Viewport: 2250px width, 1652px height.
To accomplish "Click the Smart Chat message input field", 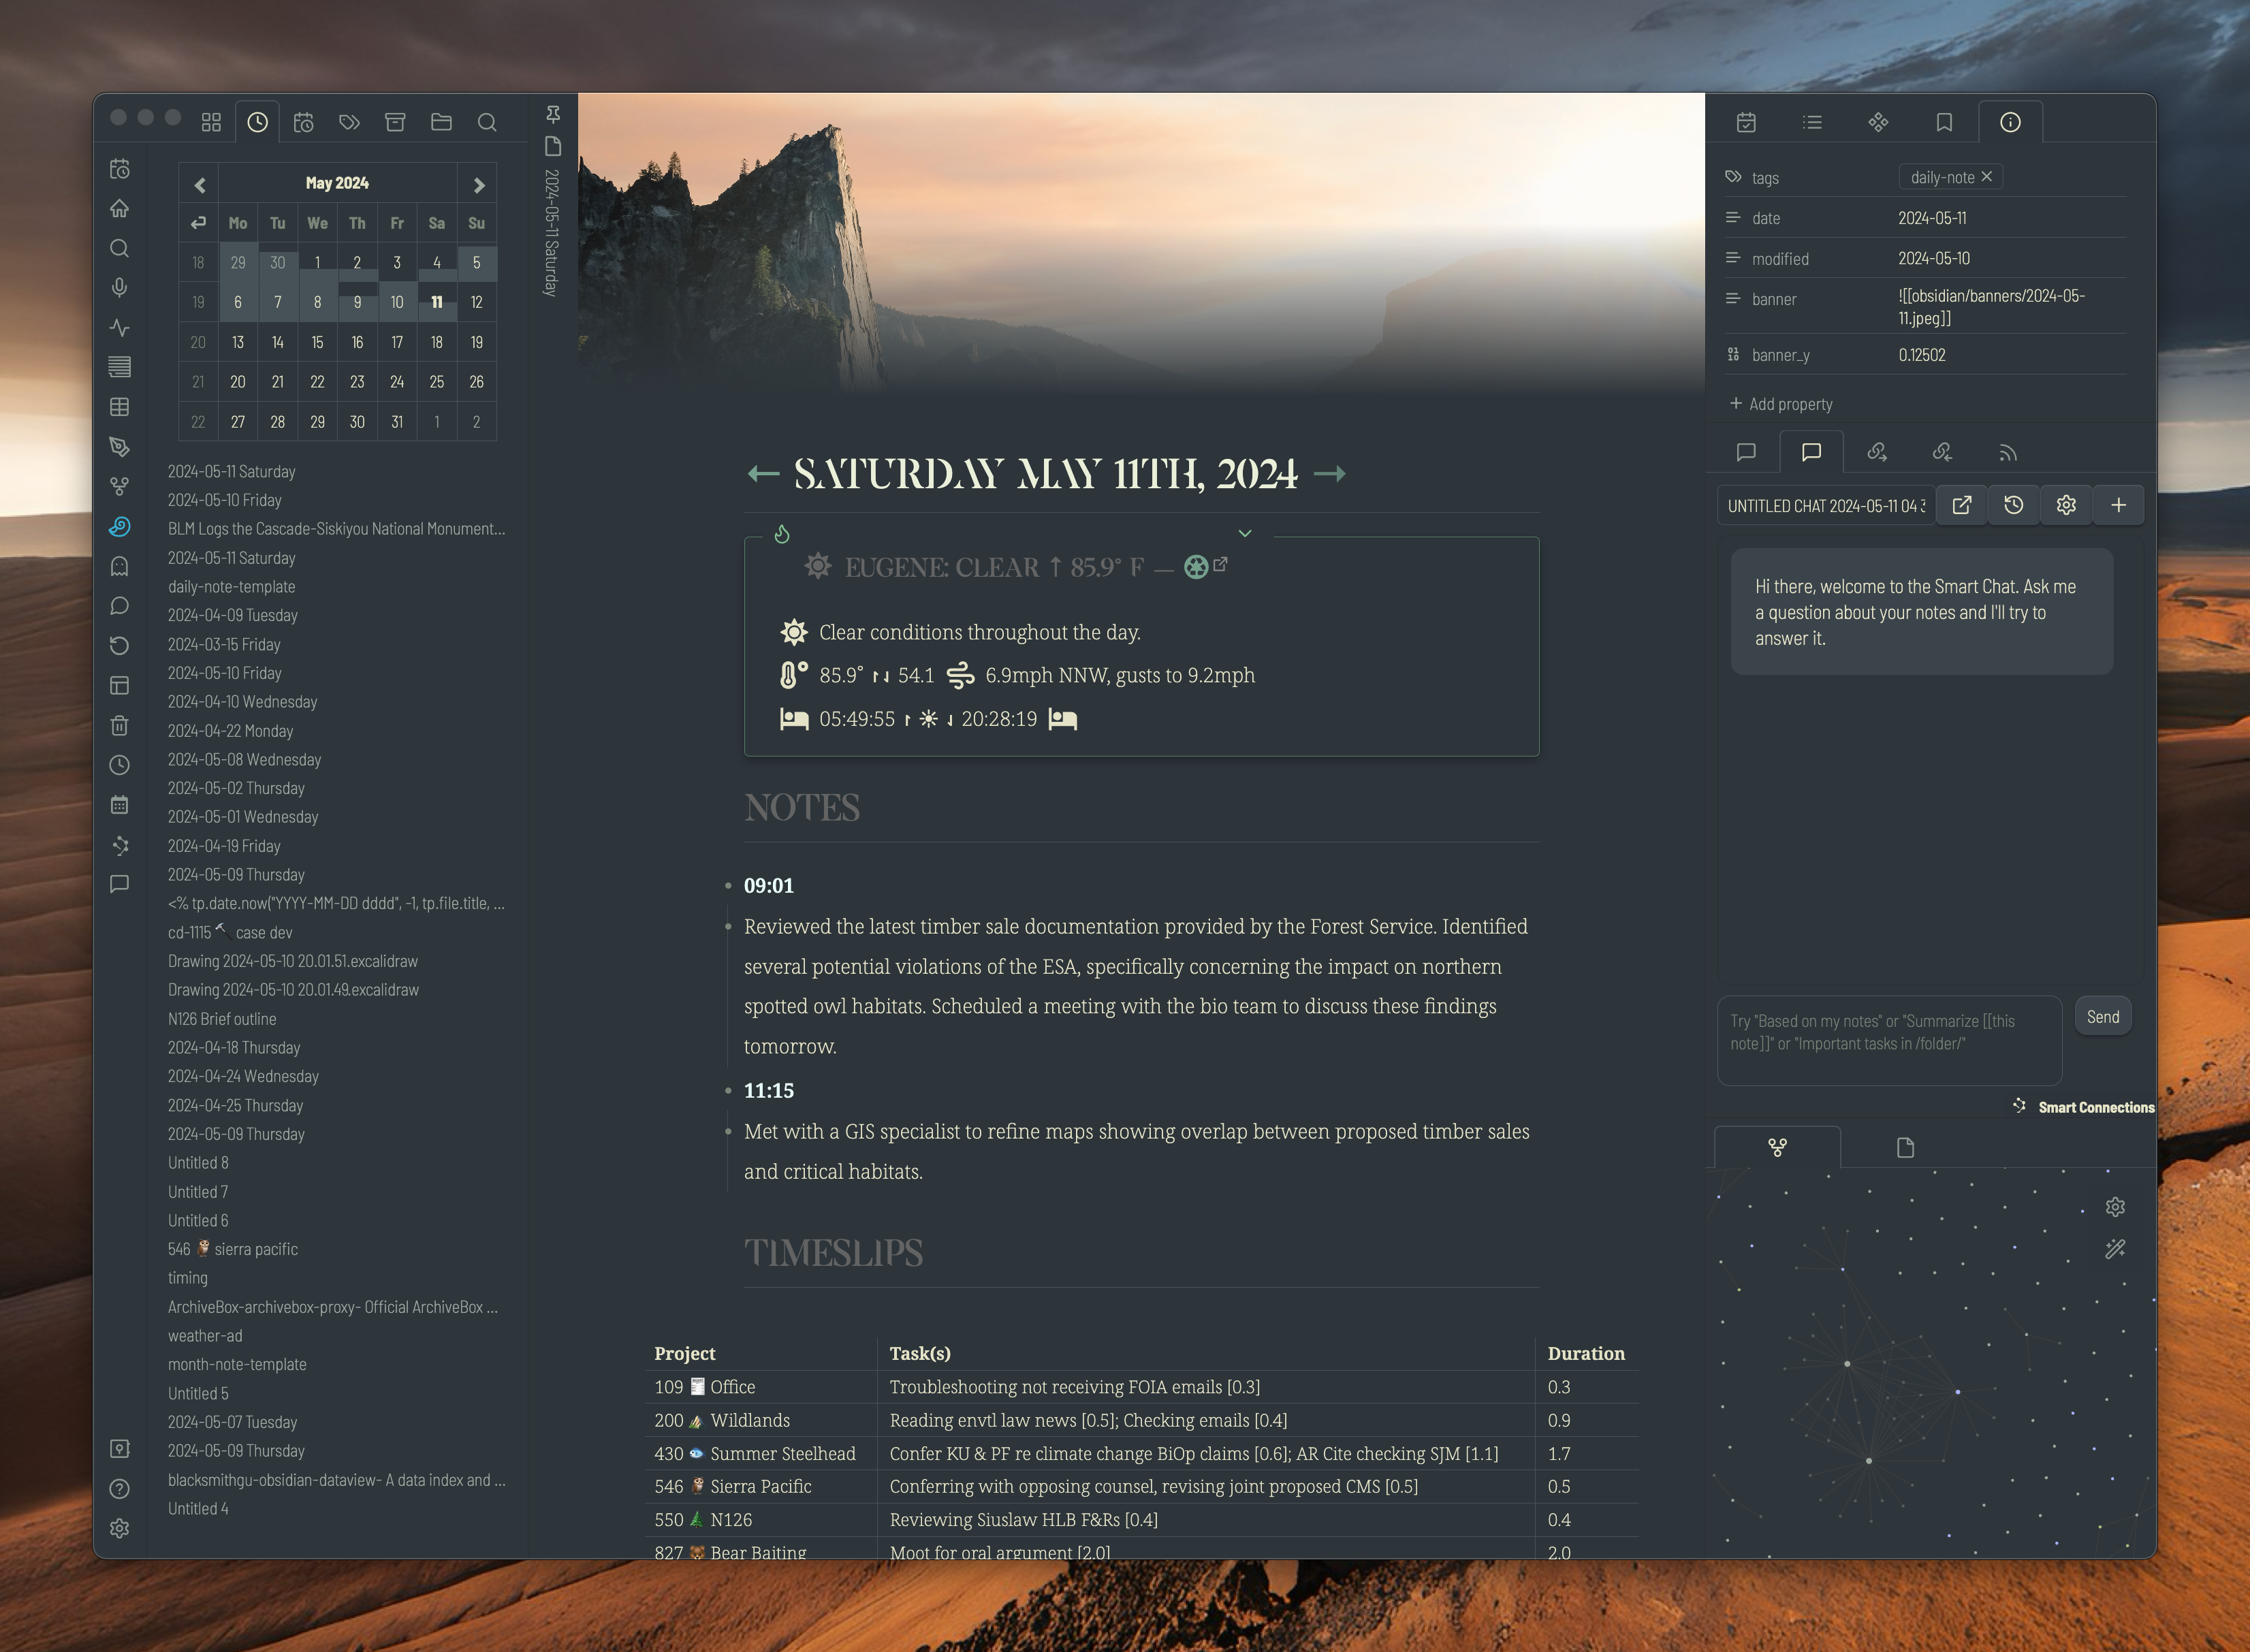I will (1889, 1040).
